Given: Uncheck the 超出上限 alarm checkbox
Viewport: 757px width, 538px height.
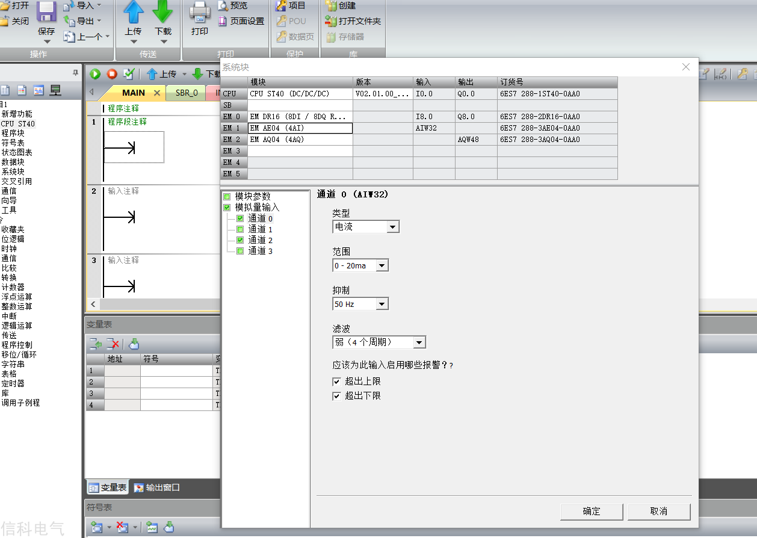Looking at the screenshot, I should point(336,382).
